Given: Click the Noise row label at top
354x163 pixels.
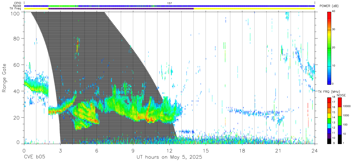Looking at the screenshot, I should [x=18, y=6].
